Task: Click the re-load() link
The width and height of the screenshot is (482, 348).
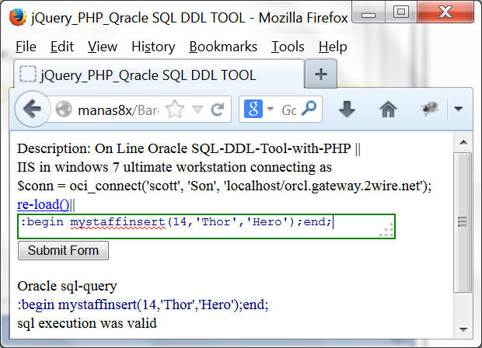Action: (44, 204)
